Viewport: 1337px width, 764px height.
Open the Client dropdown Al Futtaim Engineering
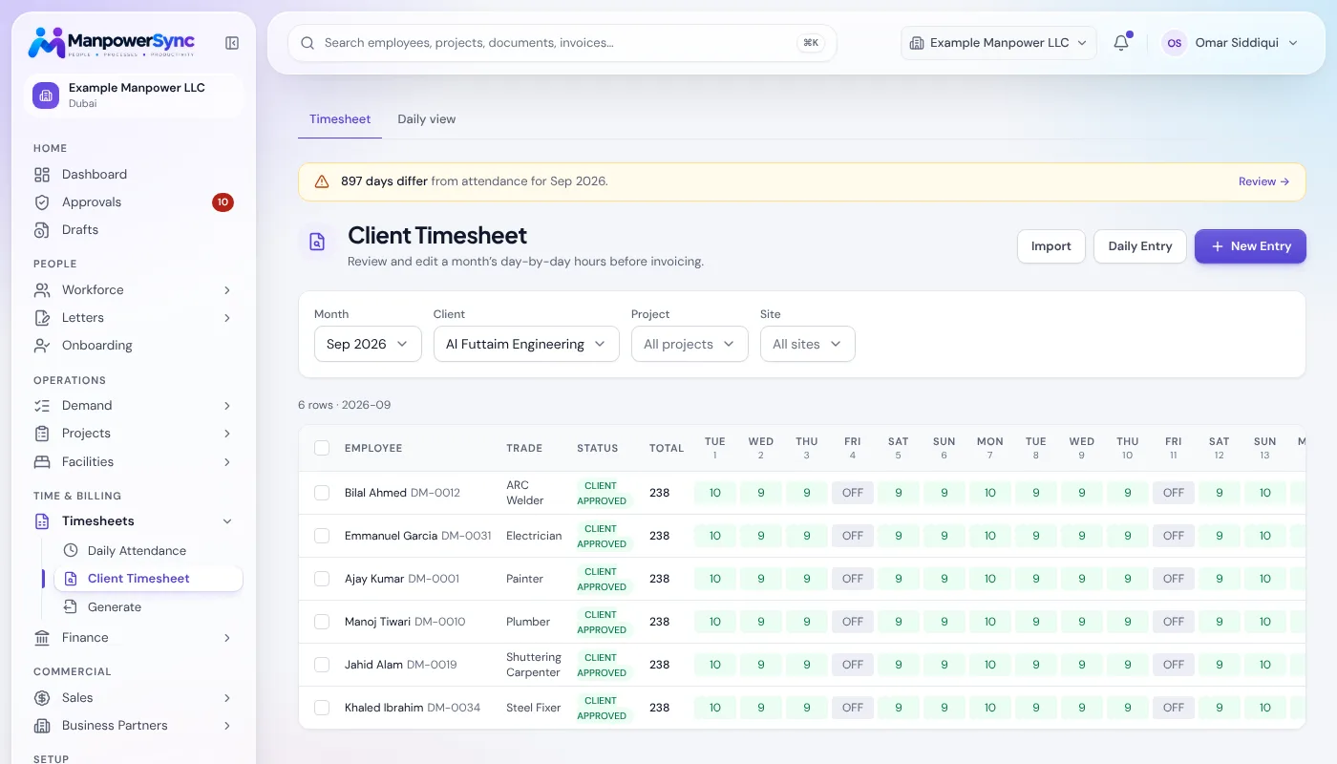tap(526, 344)
